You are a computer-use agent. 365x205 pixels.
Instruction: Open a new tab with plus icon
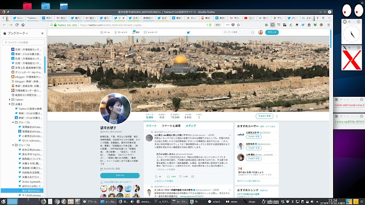tap(323, 18)
